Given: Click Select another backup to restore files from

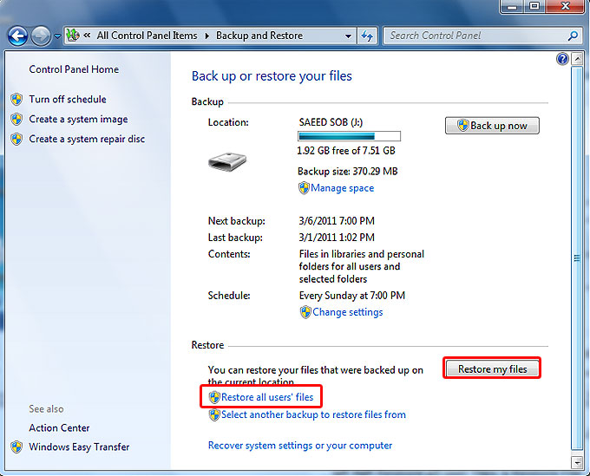Looking at the screenshot, I should [x=313, y=414].
